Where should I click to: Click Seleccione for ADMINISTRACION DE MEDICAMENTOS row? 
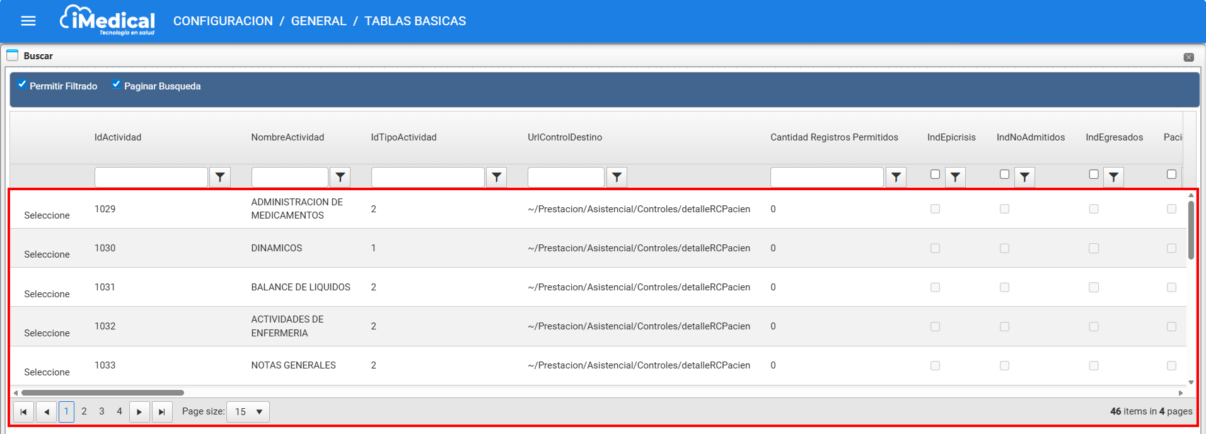click(47, 215)
